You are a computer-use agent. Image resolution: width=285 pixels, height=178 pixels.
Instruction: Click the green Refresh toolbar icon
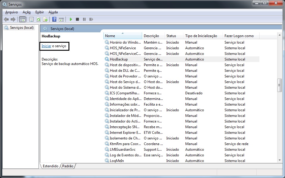tap(38, 20)
